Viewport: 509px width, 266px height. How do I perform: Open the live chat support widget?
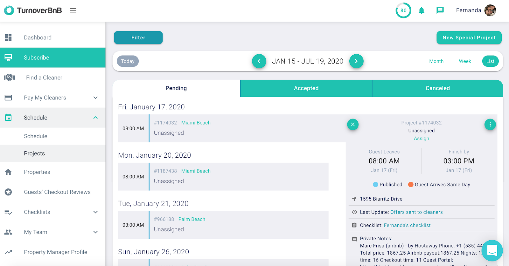pyautogui.click(x=492, y=250)
